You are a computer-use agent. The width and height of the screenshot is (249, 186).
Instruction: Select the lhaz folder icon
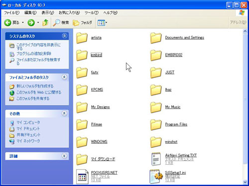(x=156, y=90)
